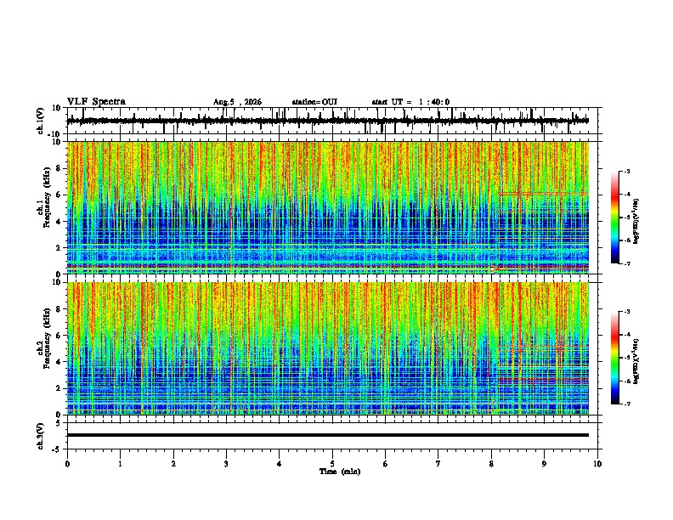Click tick label "8" on the time axis
This screenshot has width=673, height=520.
tap(491, 464)
